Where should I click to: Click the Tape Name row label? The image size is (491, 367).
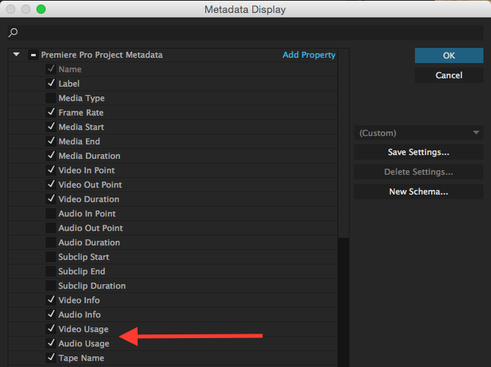[81, 358]
